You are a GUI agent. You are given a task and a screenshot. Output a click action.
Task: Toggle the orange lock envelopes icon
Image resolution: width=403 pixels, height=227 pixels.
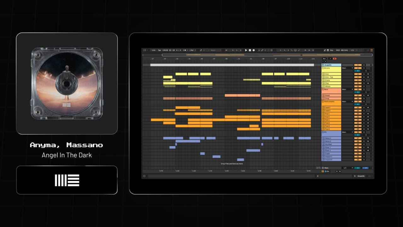coord(334,59)
